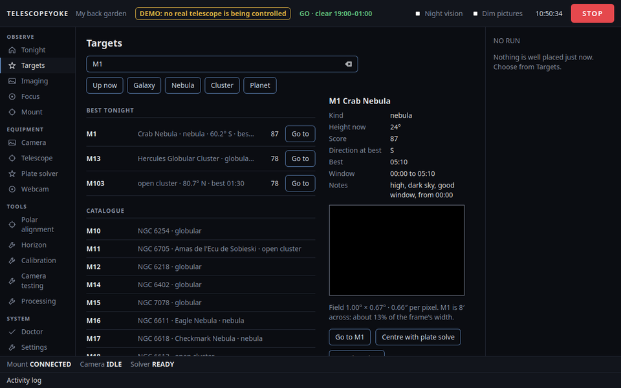The width and height of the screenshot is (621, 388).
Task: Click the My back garden site label
Action: pyautogui.click(x=101, y=14)
